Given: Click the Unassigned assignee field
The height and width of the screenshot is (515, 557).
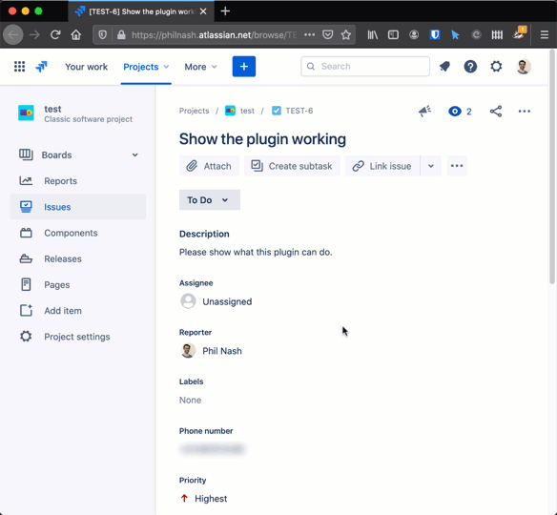Looking at the screenshot, I should click(x=217, y=301).
